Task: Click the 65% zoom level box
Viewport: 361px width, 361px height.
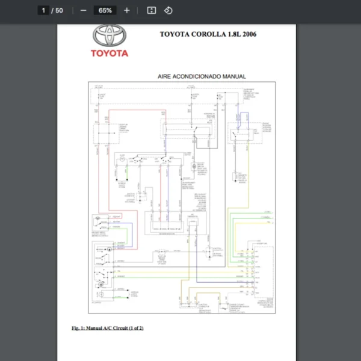Action: pos(105,10)
